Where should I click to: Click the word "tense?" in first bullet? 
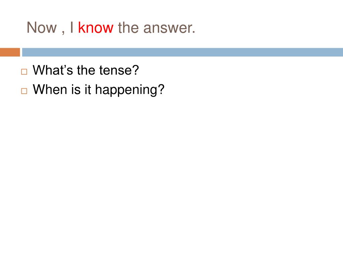119,70
